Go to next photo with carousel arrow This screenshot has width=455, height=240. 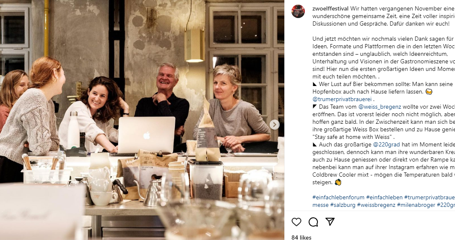274,125
